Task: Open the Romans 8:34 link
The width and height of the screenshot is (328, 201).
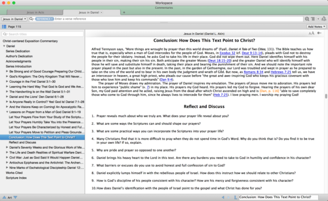Action: (x=253, y=72)
